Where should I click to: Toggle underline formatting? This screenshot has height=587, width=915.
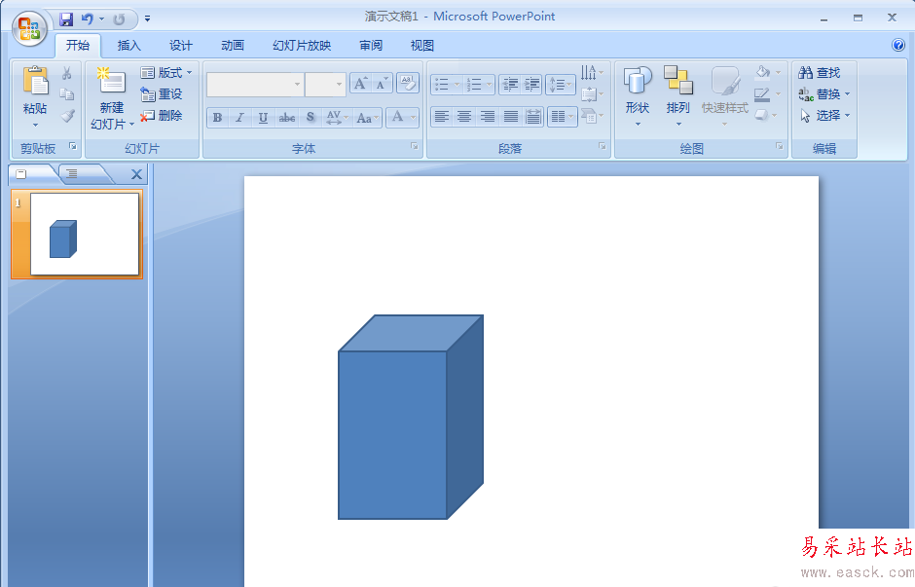(x=263, y=118)
